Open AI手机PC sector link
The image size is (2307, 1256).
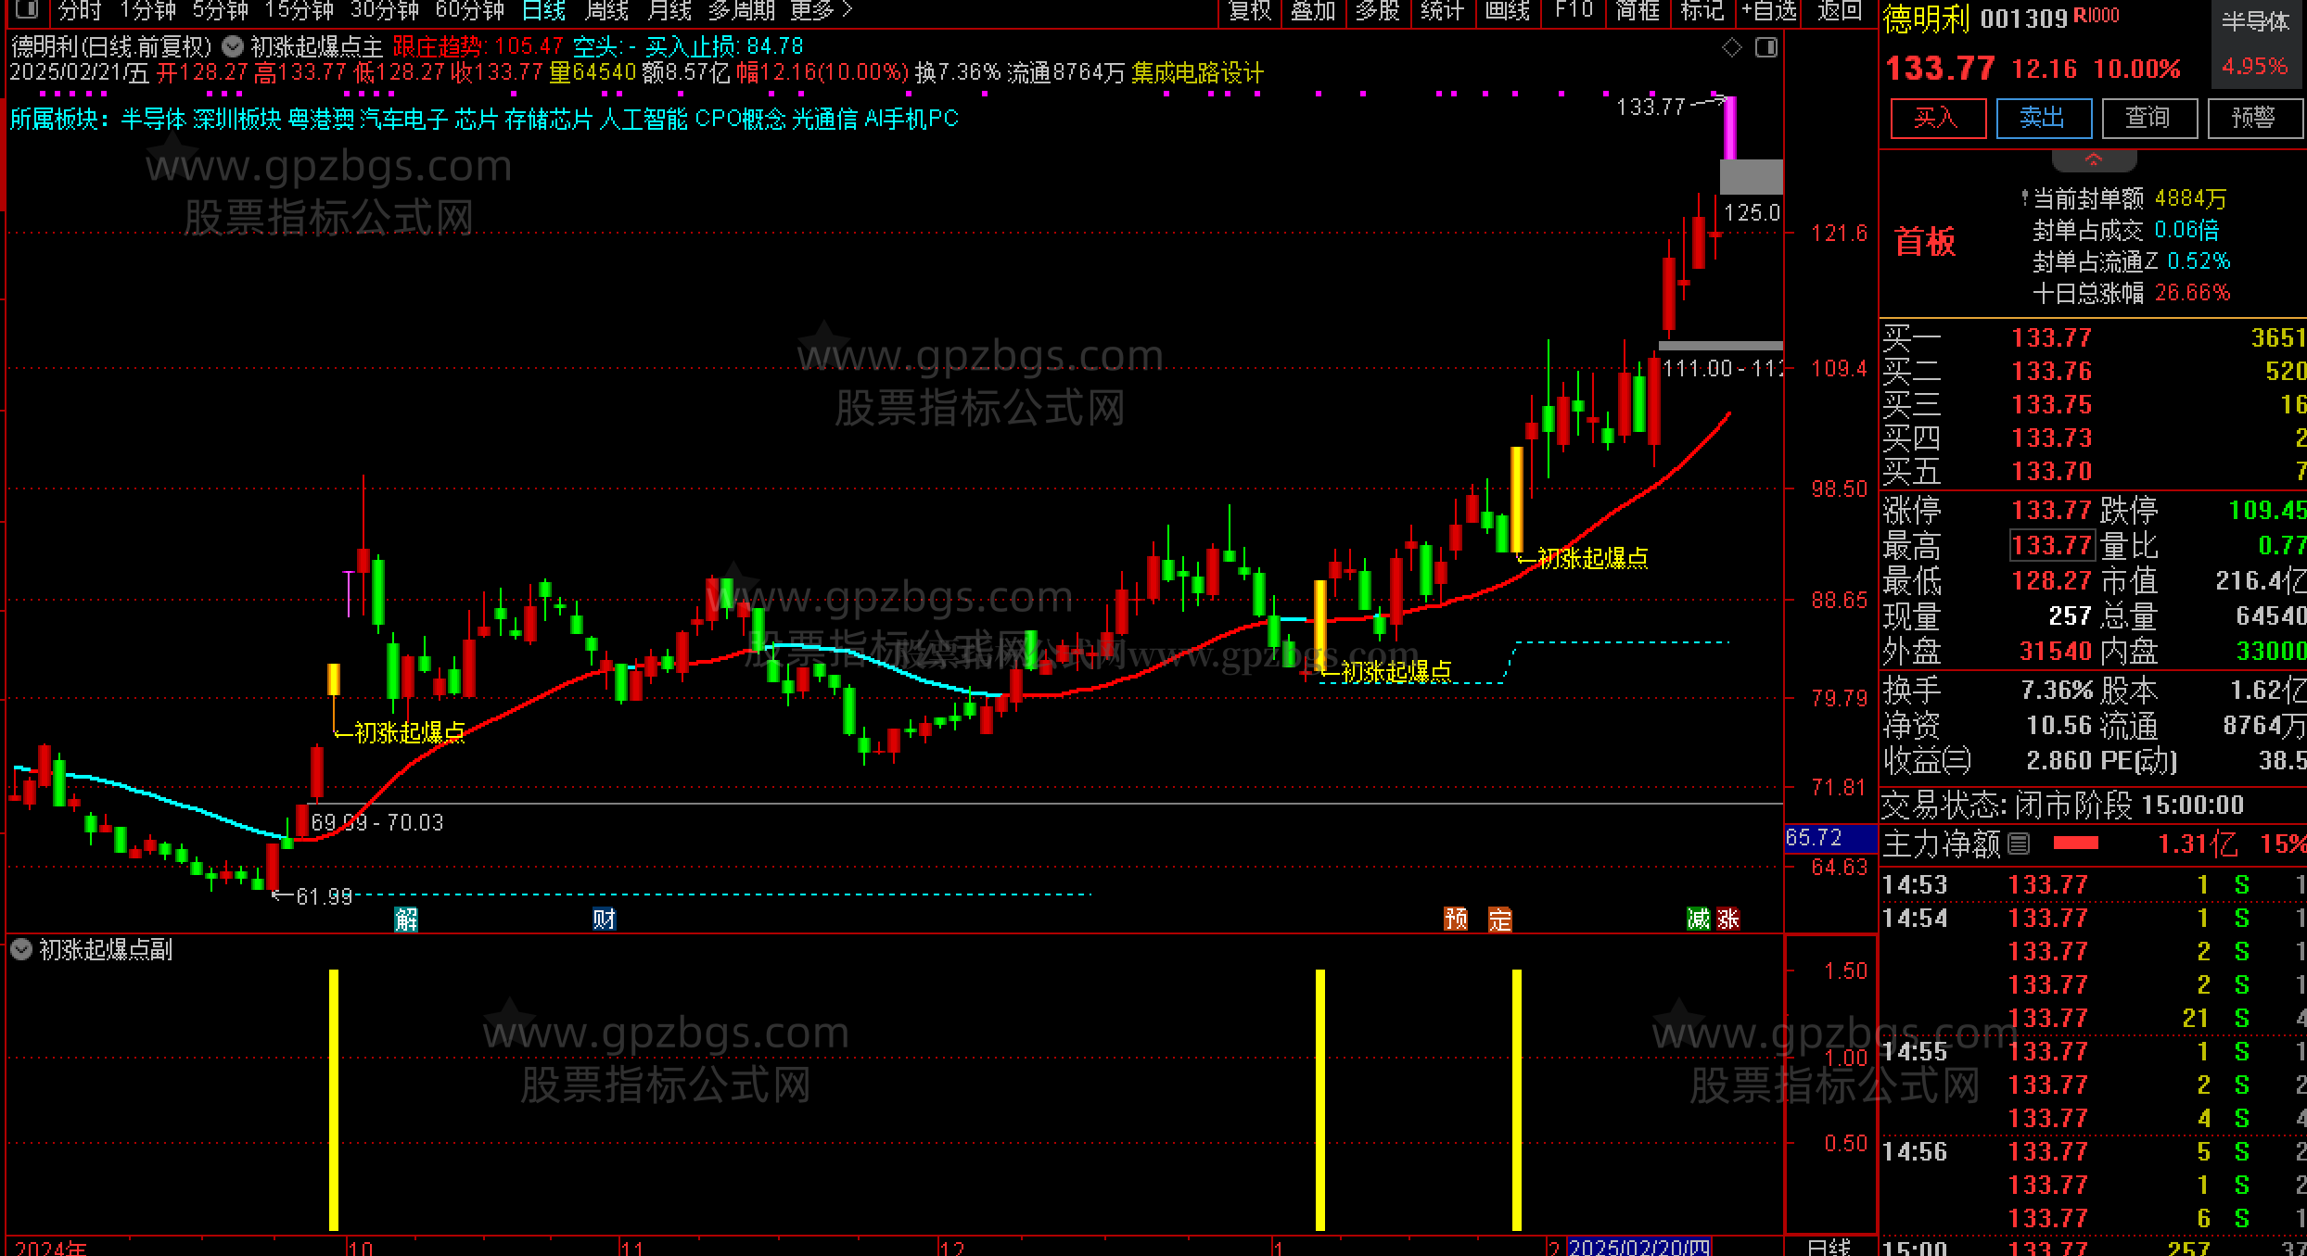pos(911,119)
